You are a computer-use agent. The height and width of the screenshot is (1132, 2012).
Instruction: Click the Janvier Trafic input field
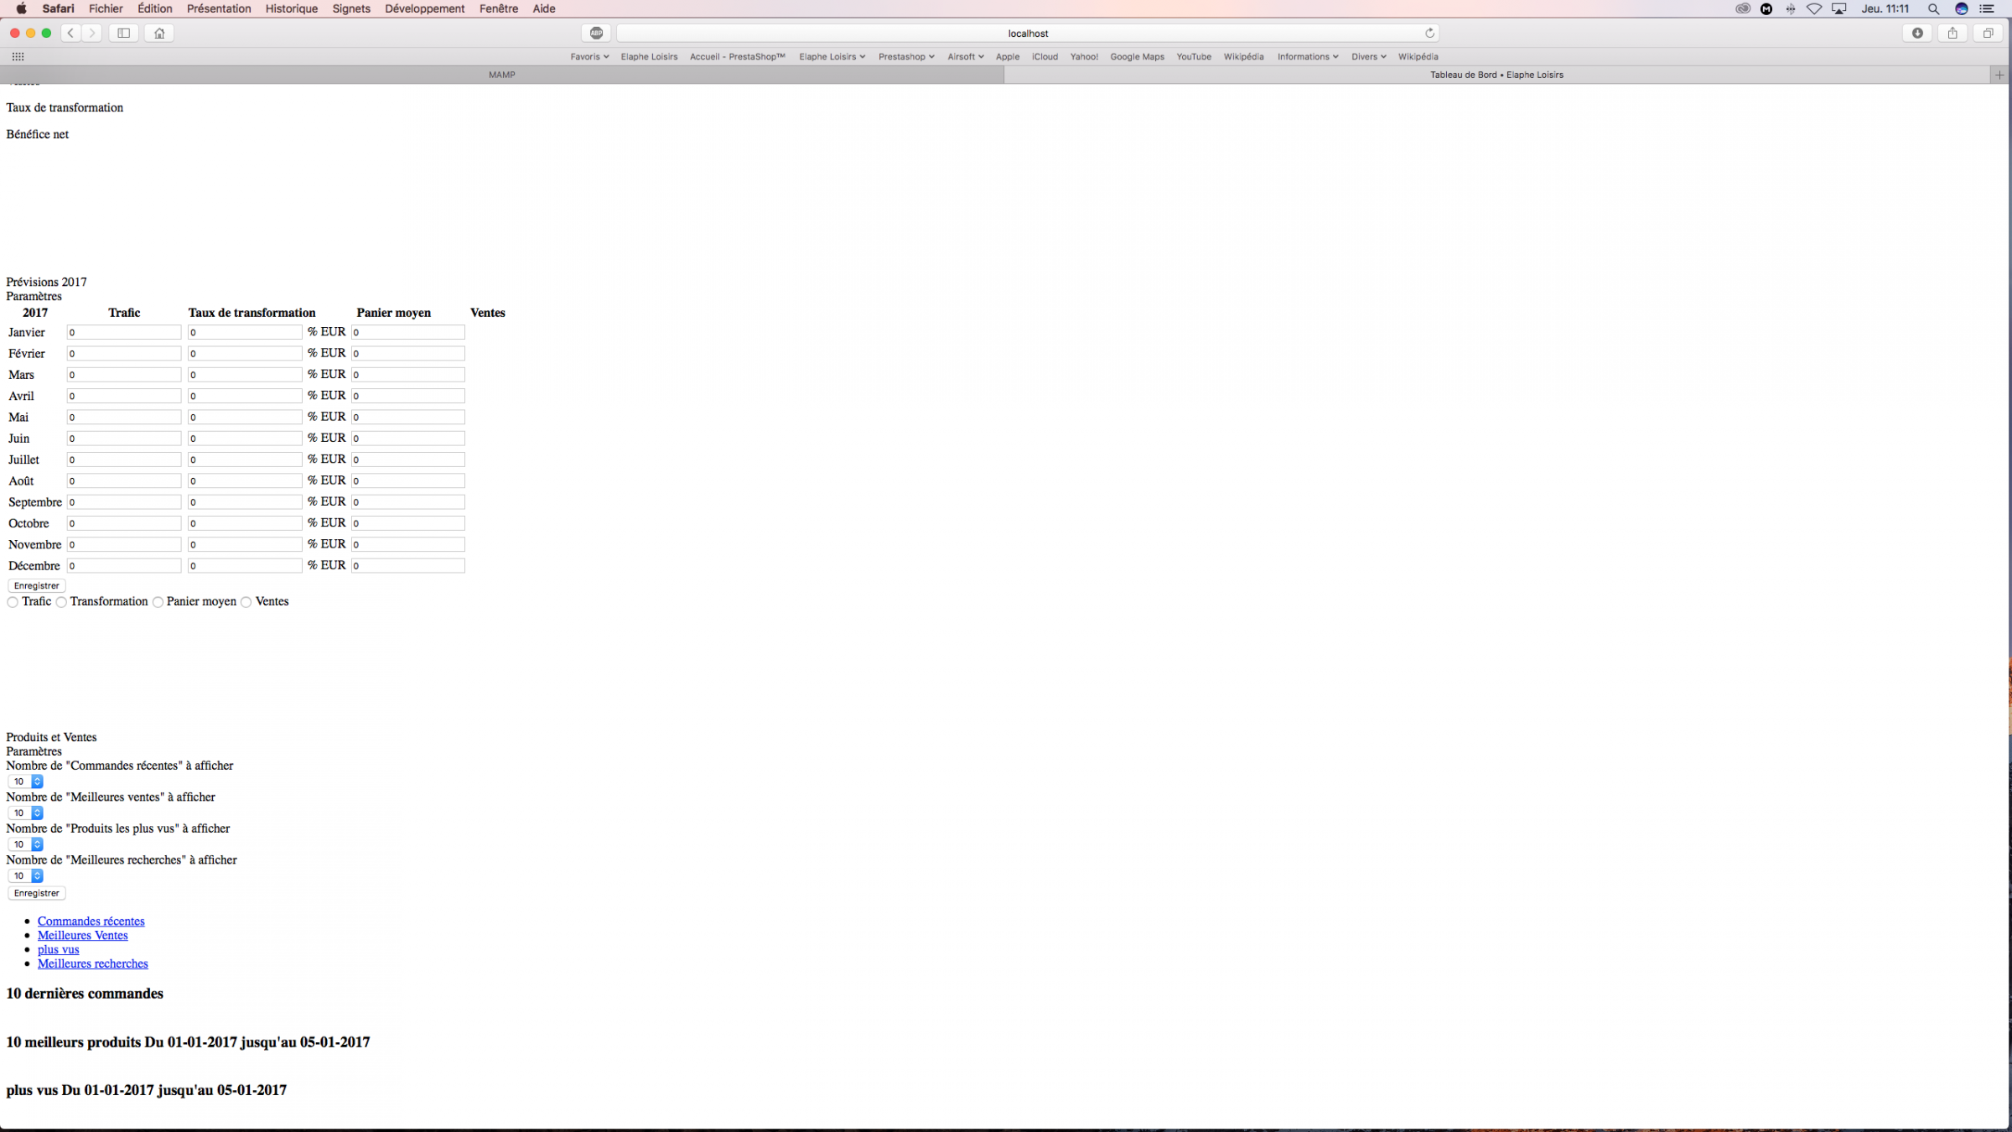pos(124,332)
